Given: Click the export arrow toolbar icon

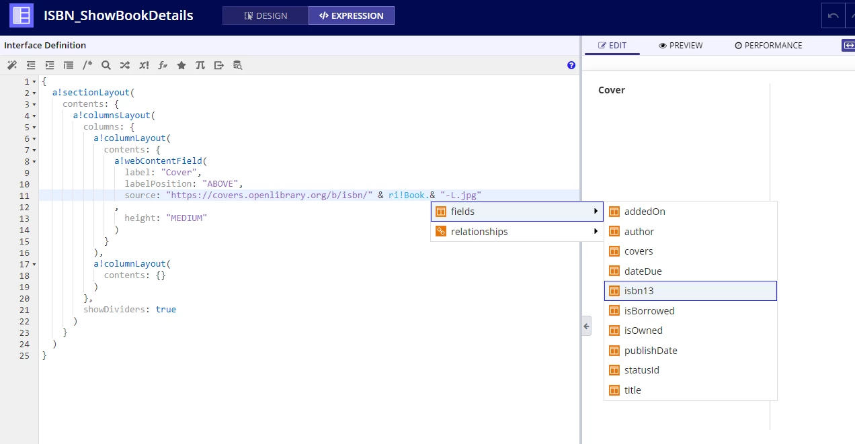Looking at the screenshot, I should pyautogui.click(x=219, y=65).
